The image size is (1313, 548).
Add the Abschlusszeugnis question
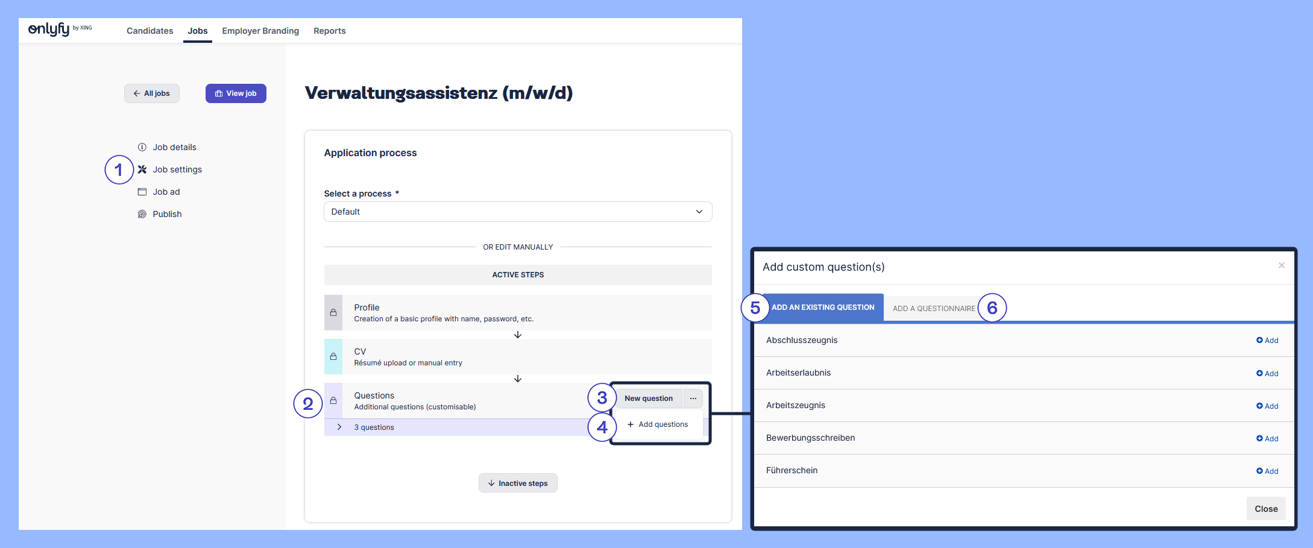point(1267,341)
